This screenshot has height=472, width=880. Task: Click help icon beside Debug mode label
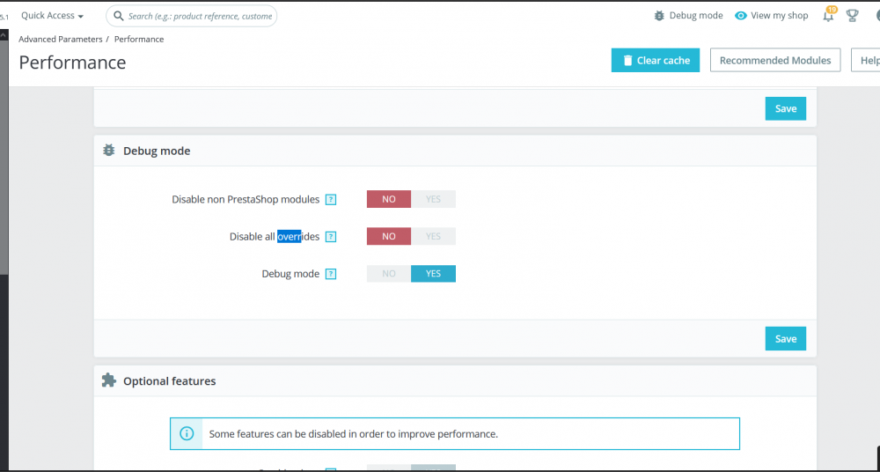(331, 274)
